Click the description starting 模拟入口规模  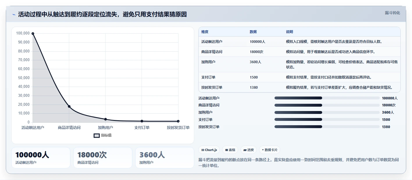coord(334,42)
